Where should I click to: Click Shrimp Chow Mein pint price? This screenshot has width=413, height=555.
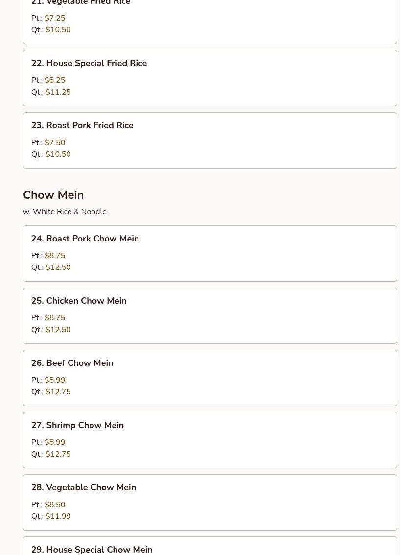coord(55,442)
